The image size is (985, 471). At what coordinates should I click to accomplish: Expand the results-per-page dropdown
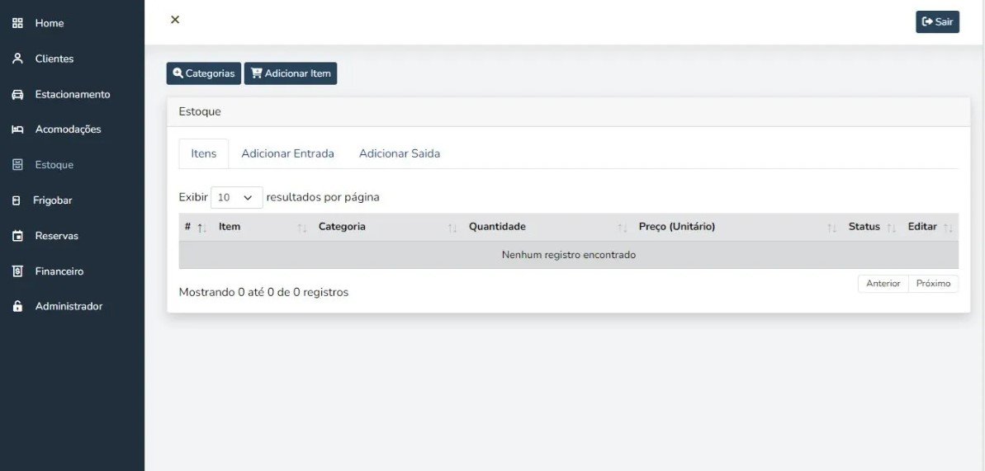[236, 198]
